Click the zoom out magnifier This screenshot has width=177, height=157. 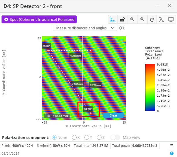click(x=142, y=19)
